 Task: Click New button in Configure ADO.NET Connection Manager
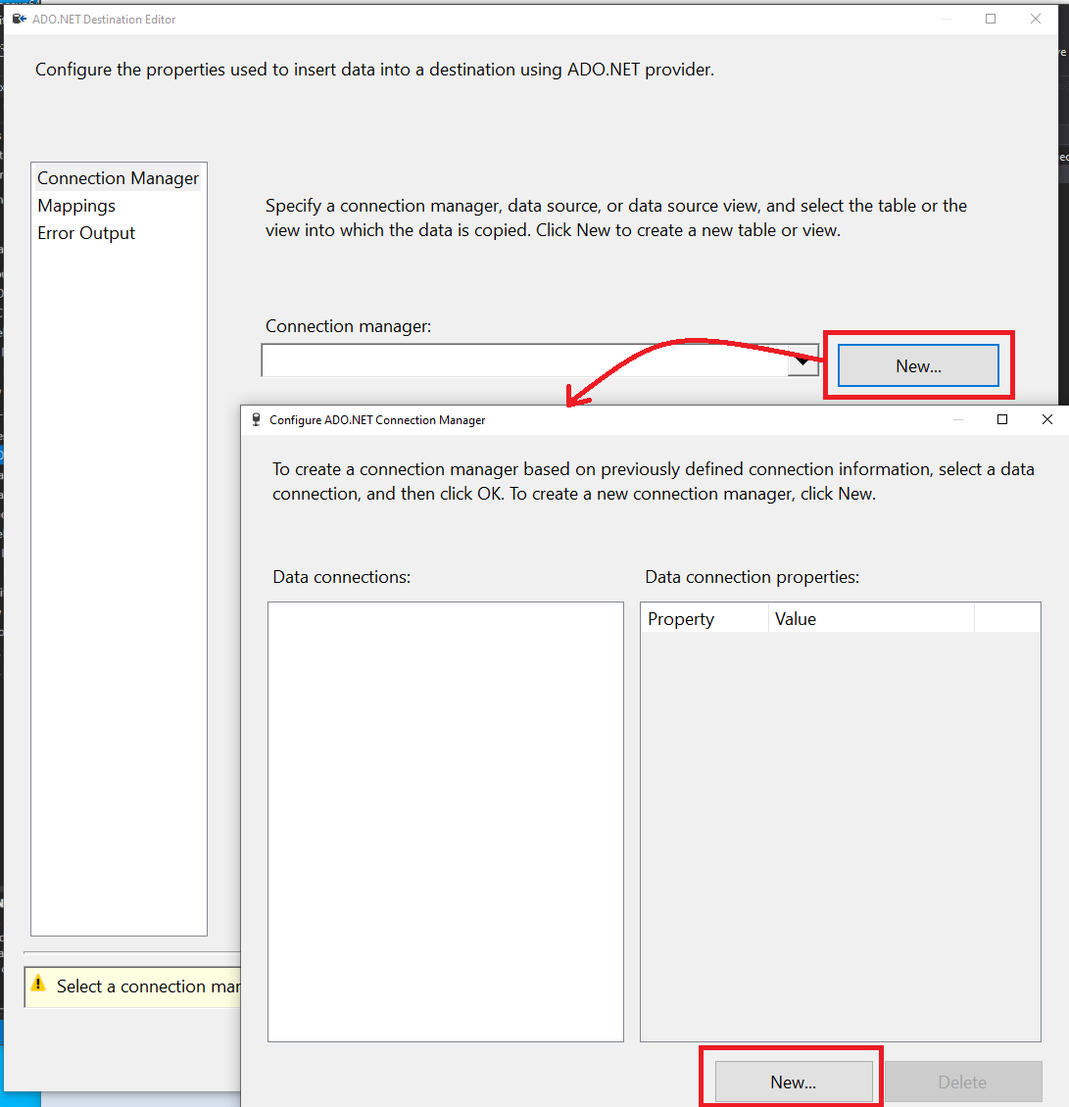pyautogui.click(x=794, y=1082)
